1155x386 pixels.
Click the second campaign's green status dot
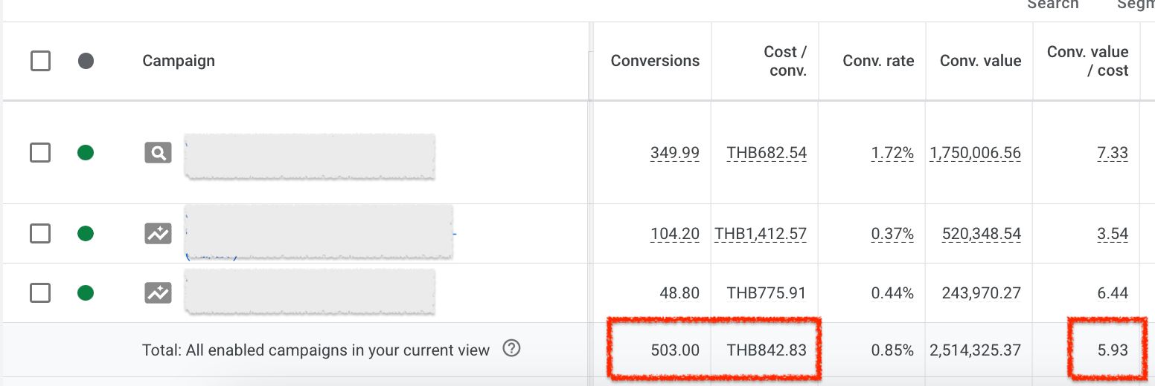point(86,234)
